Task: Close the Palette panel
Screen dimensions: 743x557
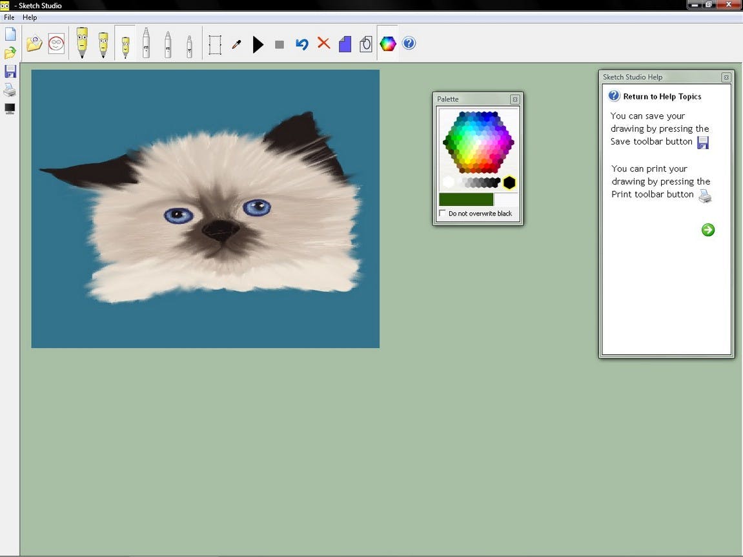Action: click(x=515, y=99)
